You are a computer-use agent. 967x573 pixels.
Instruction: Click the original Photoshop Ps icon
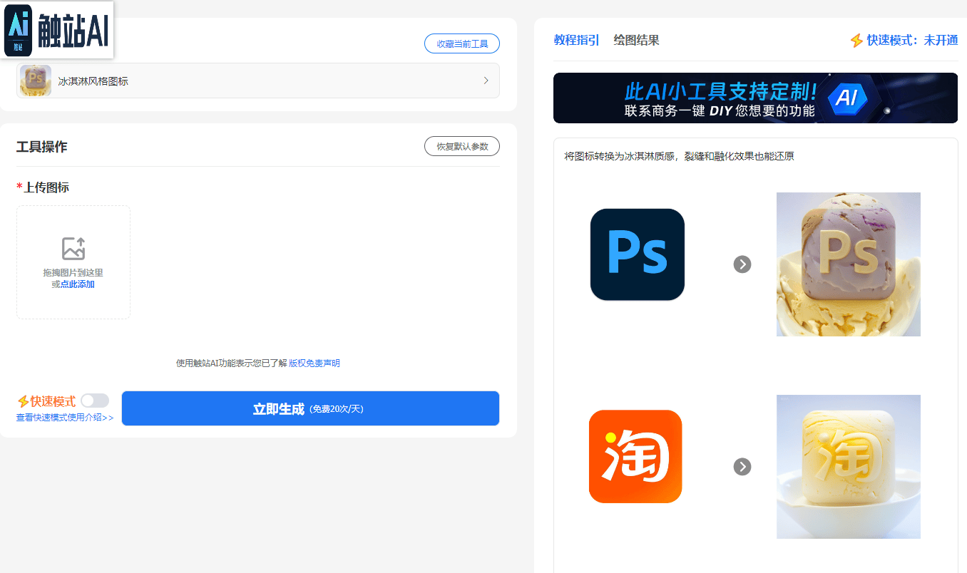click(x=638, y=254)
